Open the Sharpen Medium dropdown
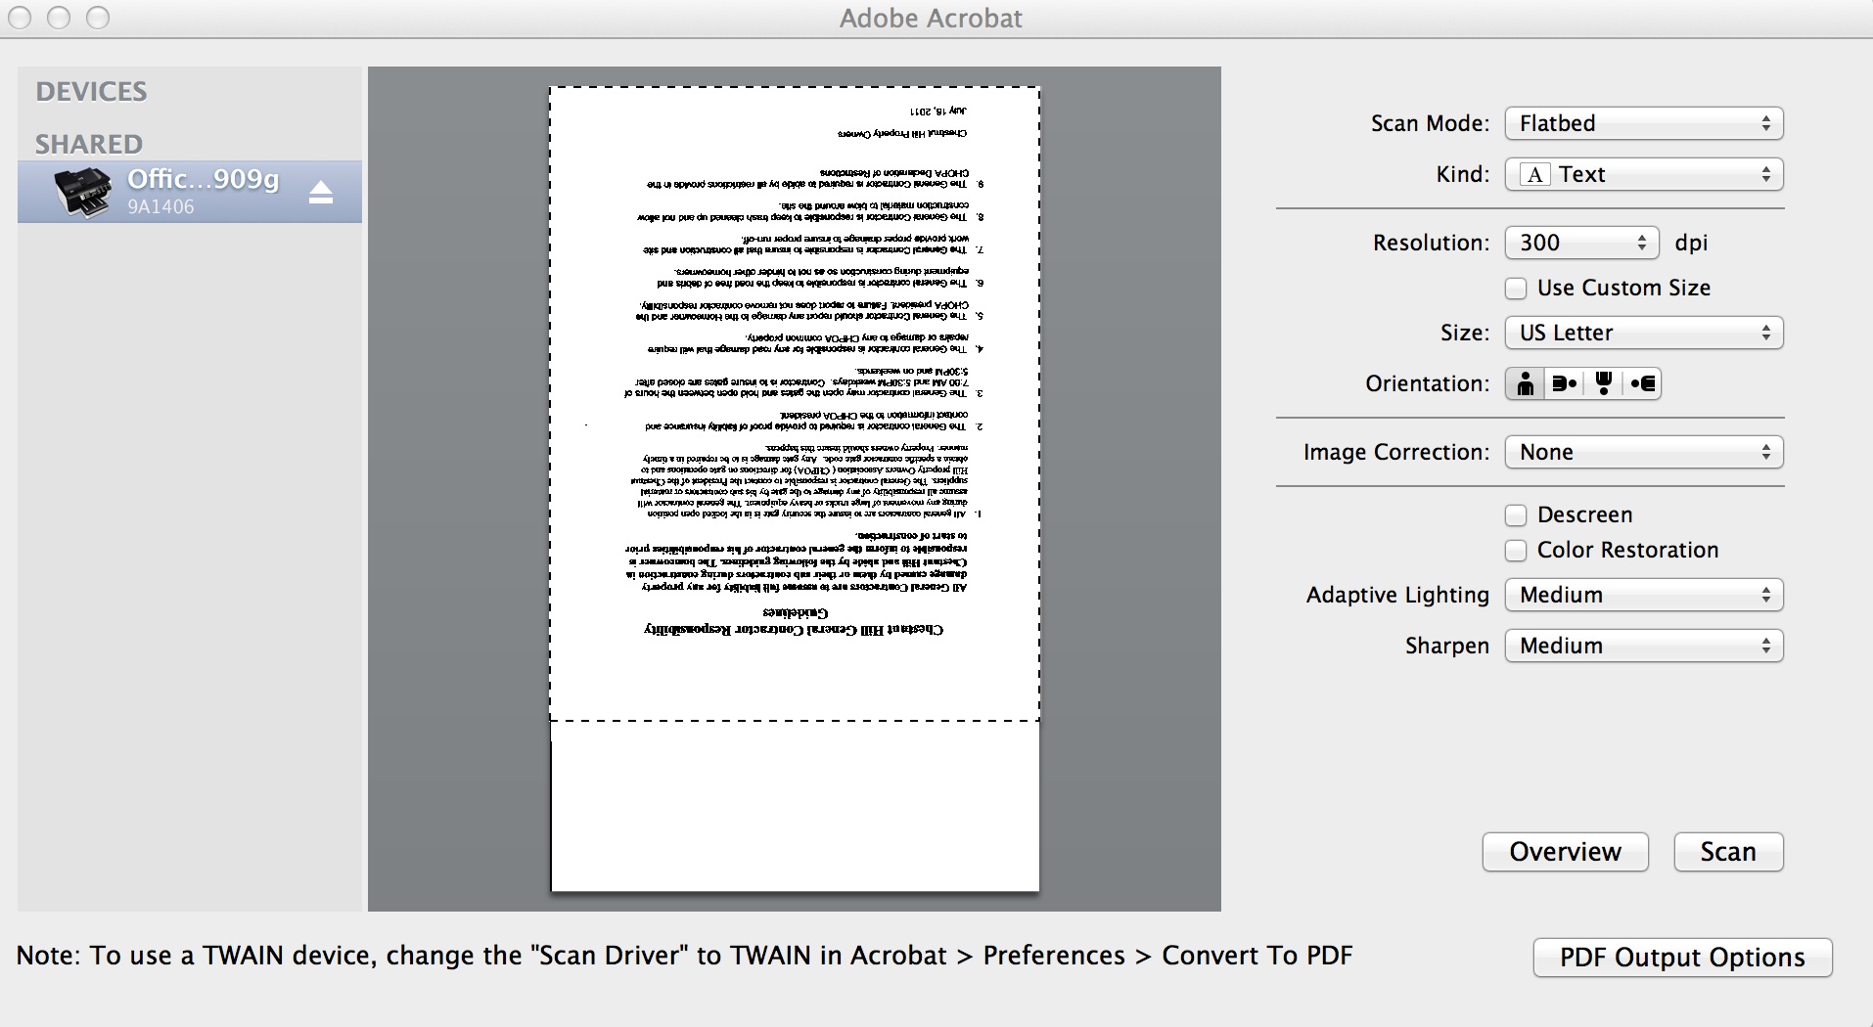Viewport: 1873px width, 1027px height. pos(1644,646)
